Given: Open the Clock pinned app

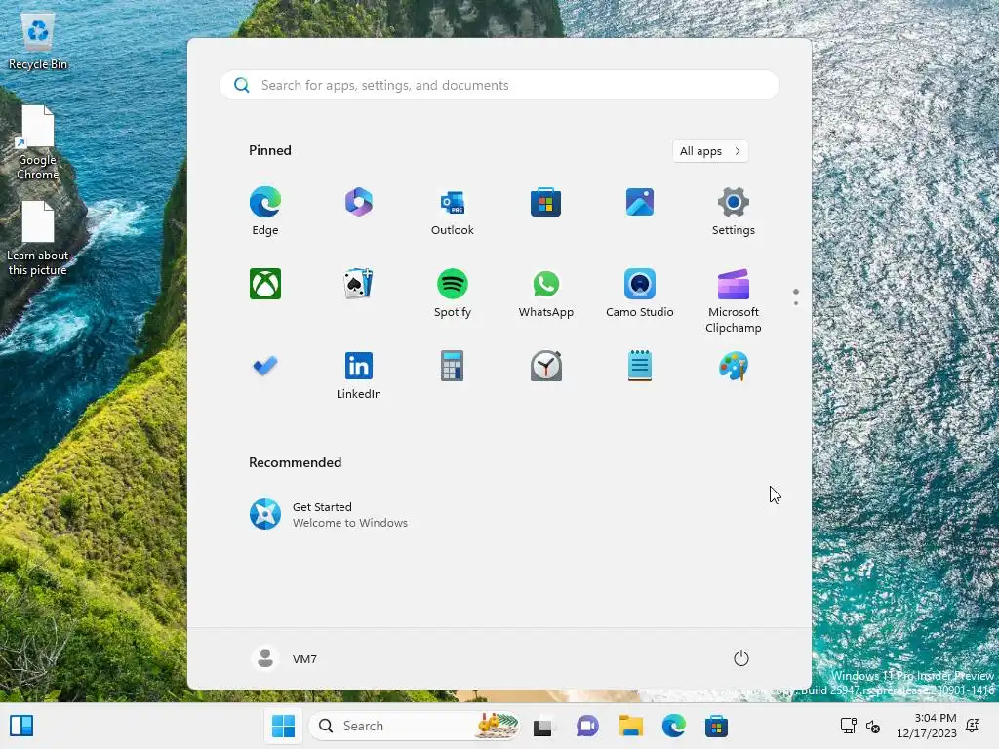Looking at the screenshot, I should [546, 366].
